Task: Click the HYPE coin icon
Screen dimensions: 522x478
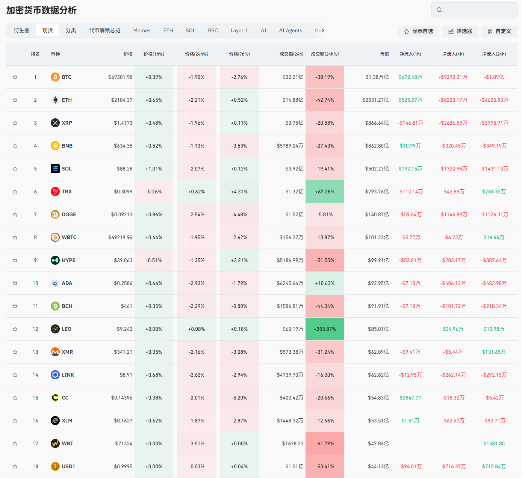Action: pos(55,260)
